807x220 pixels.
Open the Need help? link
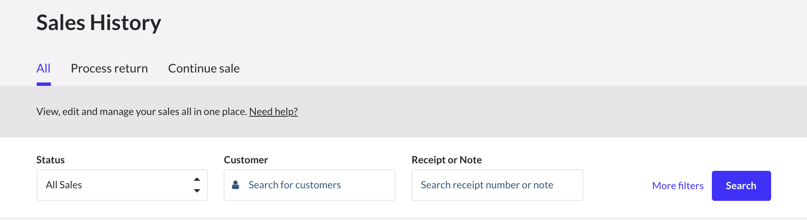(x=273, y=112)
